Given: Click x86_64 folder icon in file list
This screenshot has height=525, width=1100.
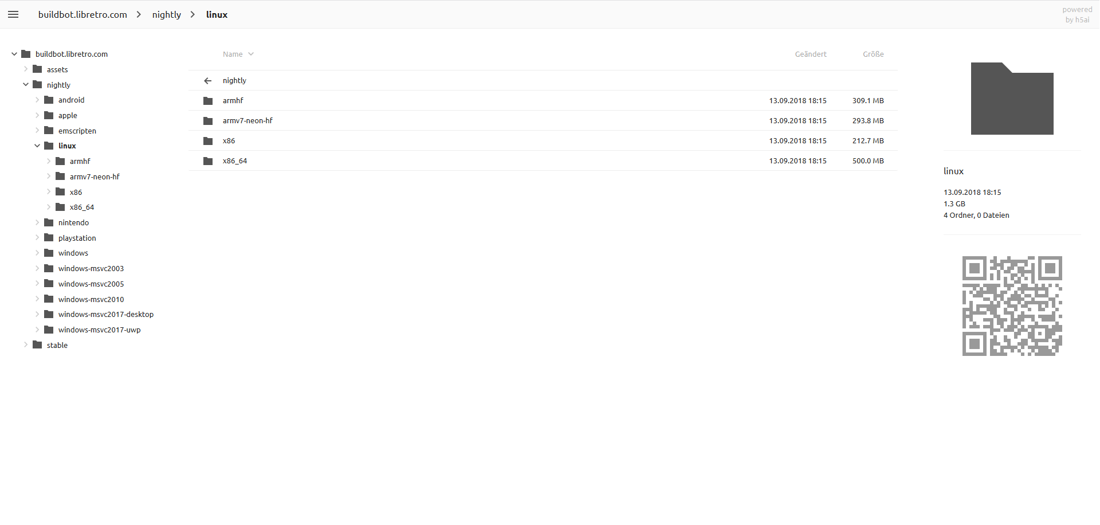Looking at the screenshot, I should click(208, 161).
